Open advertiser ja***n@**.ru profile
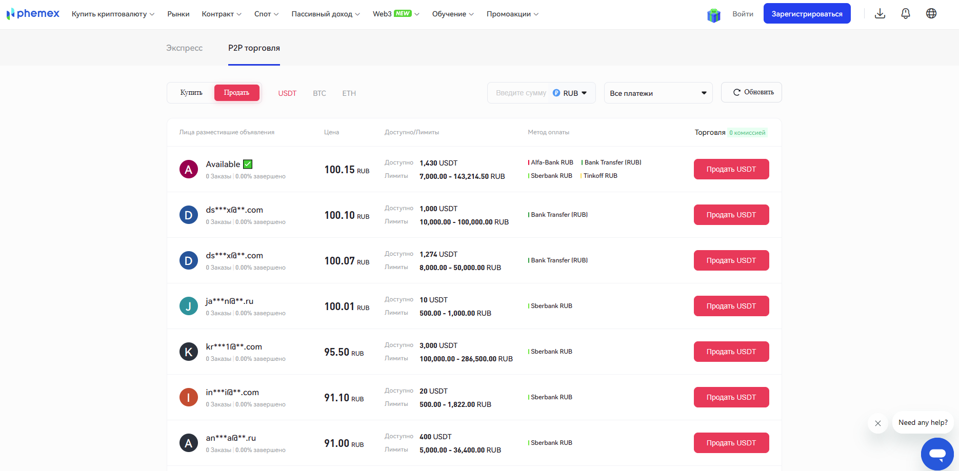959x471 pixels. tap(230, 301)
